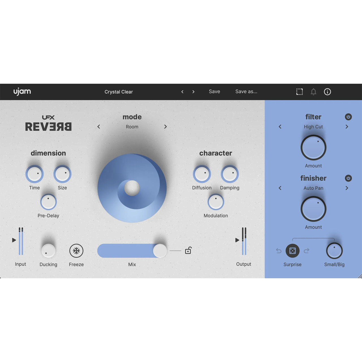Click the Diffusion knob
Image resolution: width=362 pixels, height=362 pixels.
(202, 174)
